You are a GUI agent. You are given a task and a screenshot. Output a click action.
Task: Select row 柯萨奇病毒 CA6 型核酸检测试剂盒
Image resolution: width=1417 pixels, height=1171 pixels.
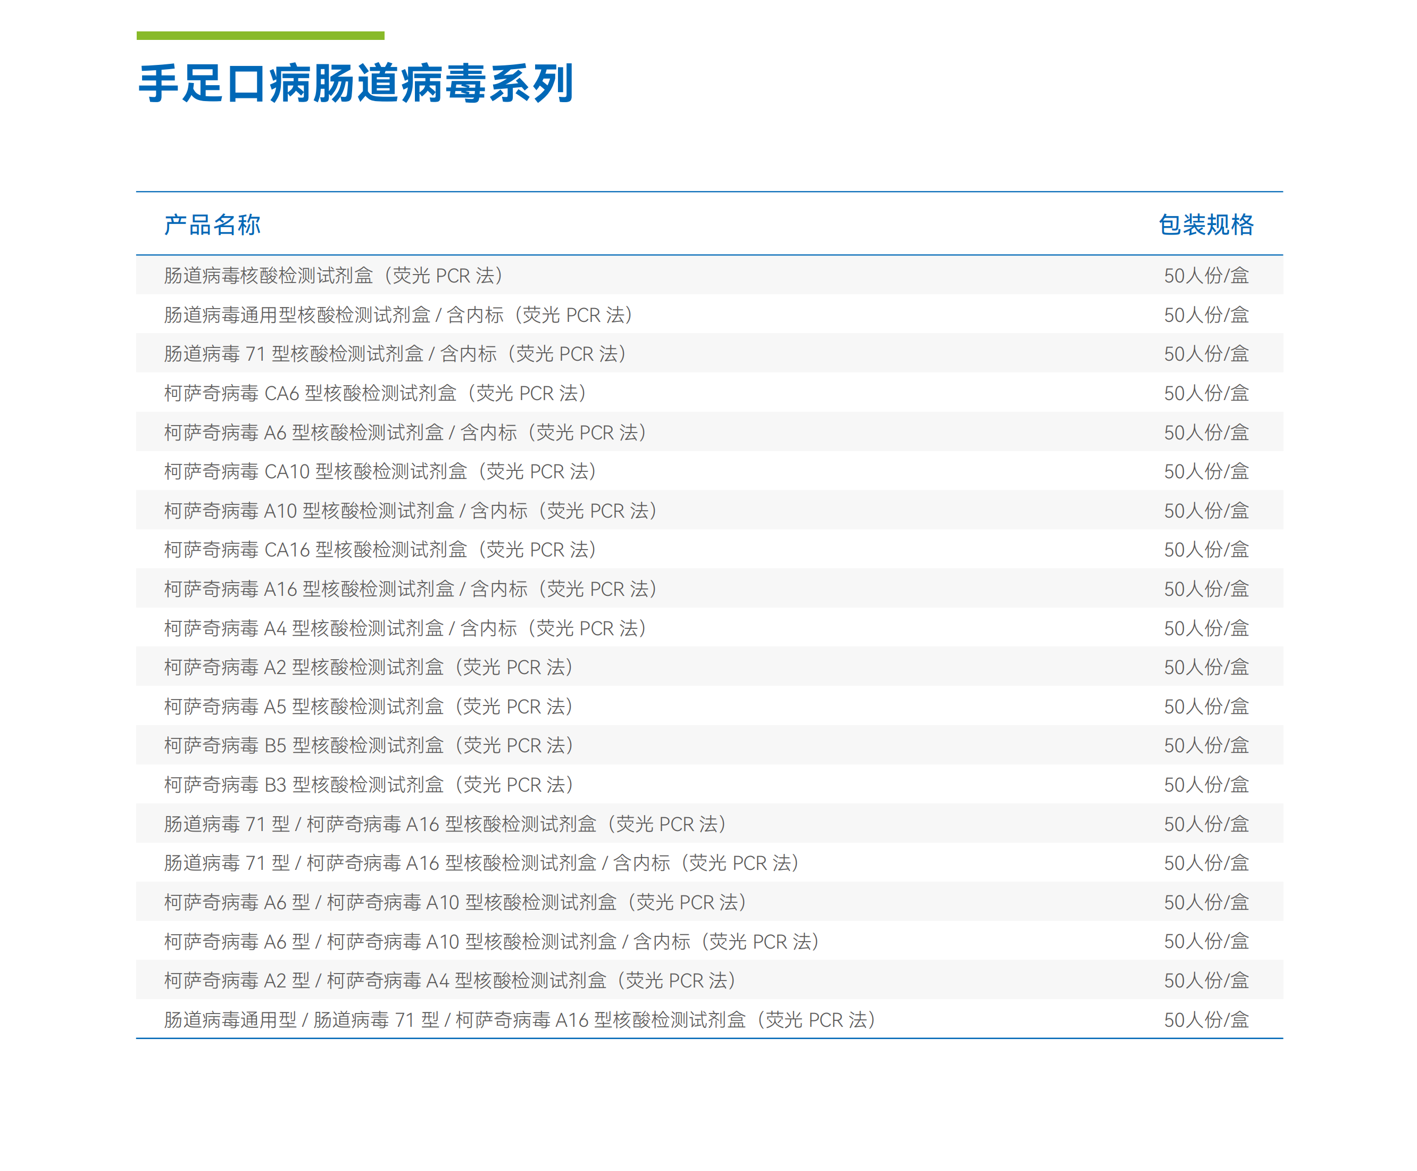(x=709, y=393)
